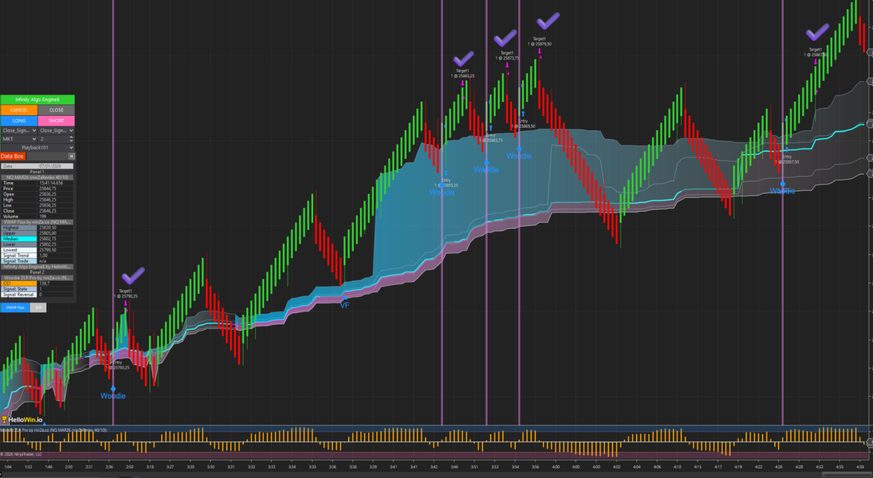Click the Target1 1 @ 25873,75 marker
This screenshot has width=873, height=478.
click(507, 56)
